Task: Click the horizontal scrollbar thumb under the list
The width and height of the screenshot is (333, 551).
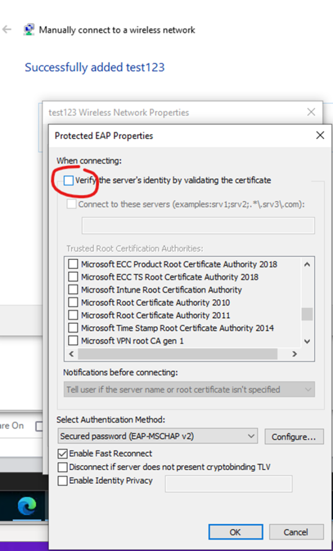Action: pos(178,354)
